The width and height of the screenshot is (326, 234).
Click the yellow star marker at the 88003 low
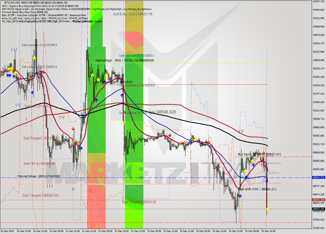click(267, 209)
